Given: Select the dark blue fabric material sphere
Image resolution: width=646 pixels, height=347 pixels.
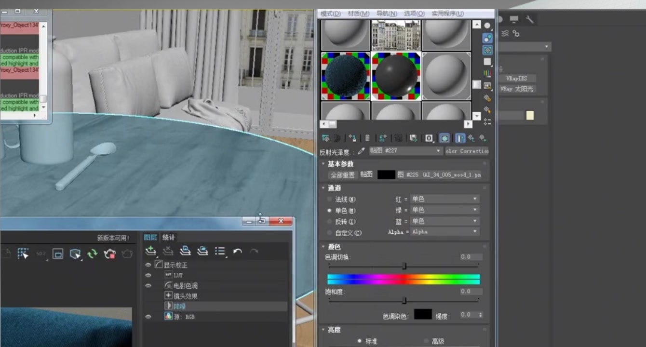Looking at the screenshot, I should [x=346, y=76].
